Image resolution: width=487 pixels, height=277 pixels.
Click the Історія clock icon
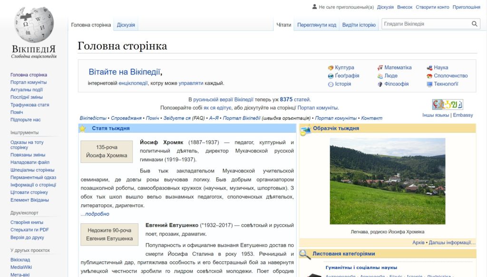click(x=331, y=84)
